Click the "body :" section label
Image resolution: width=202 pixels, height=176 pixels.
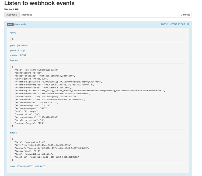(13, 133)
